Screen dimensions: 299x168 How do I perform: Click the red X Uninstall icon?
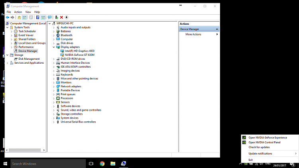tap(61, 18)
